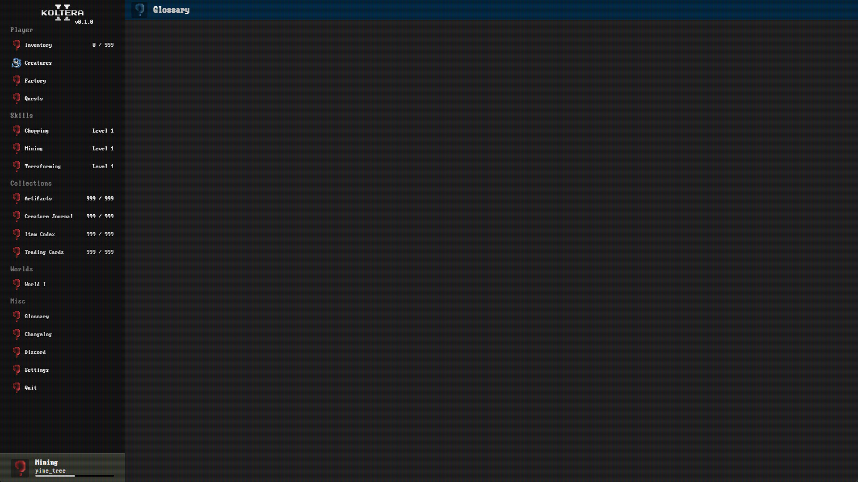858x482 pixels.
Task: Open the Inventory menu icon
Action: [17, 45]
